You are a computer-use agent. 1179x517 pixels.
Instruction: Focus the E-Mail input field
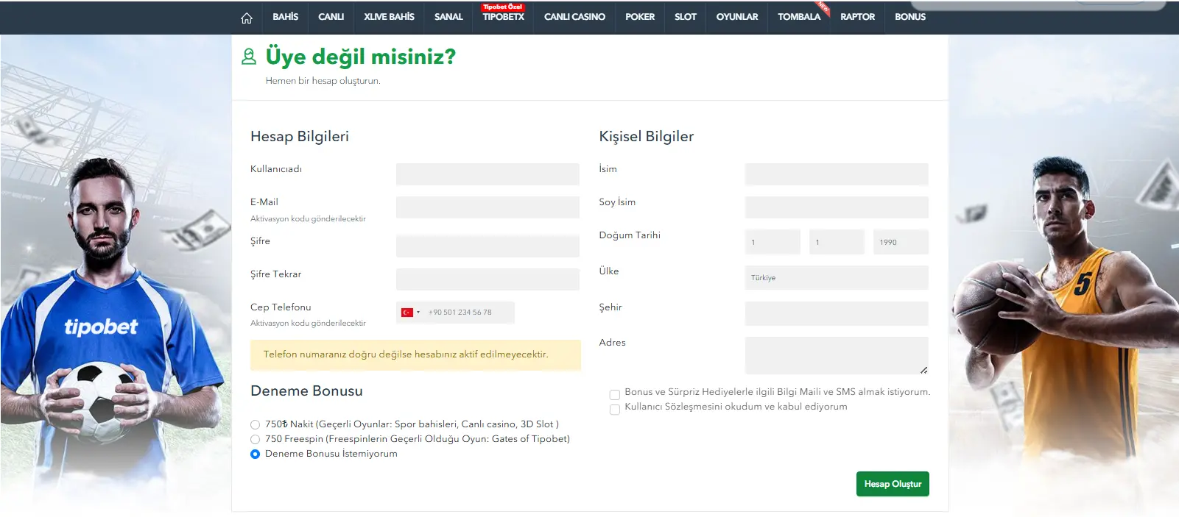488,207
